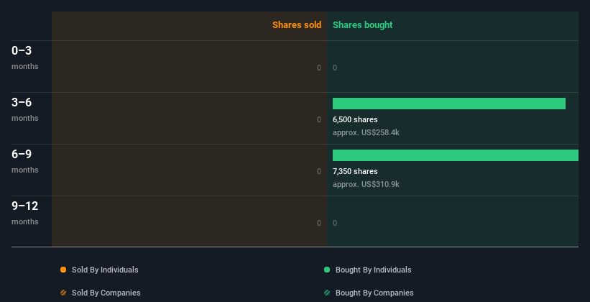Click the approx. US$310.9k value text

click(366, 184)
